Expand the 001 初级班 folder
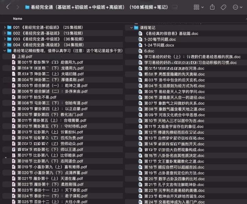This screenshot has height=204, width=247. [x=4, y=27]
